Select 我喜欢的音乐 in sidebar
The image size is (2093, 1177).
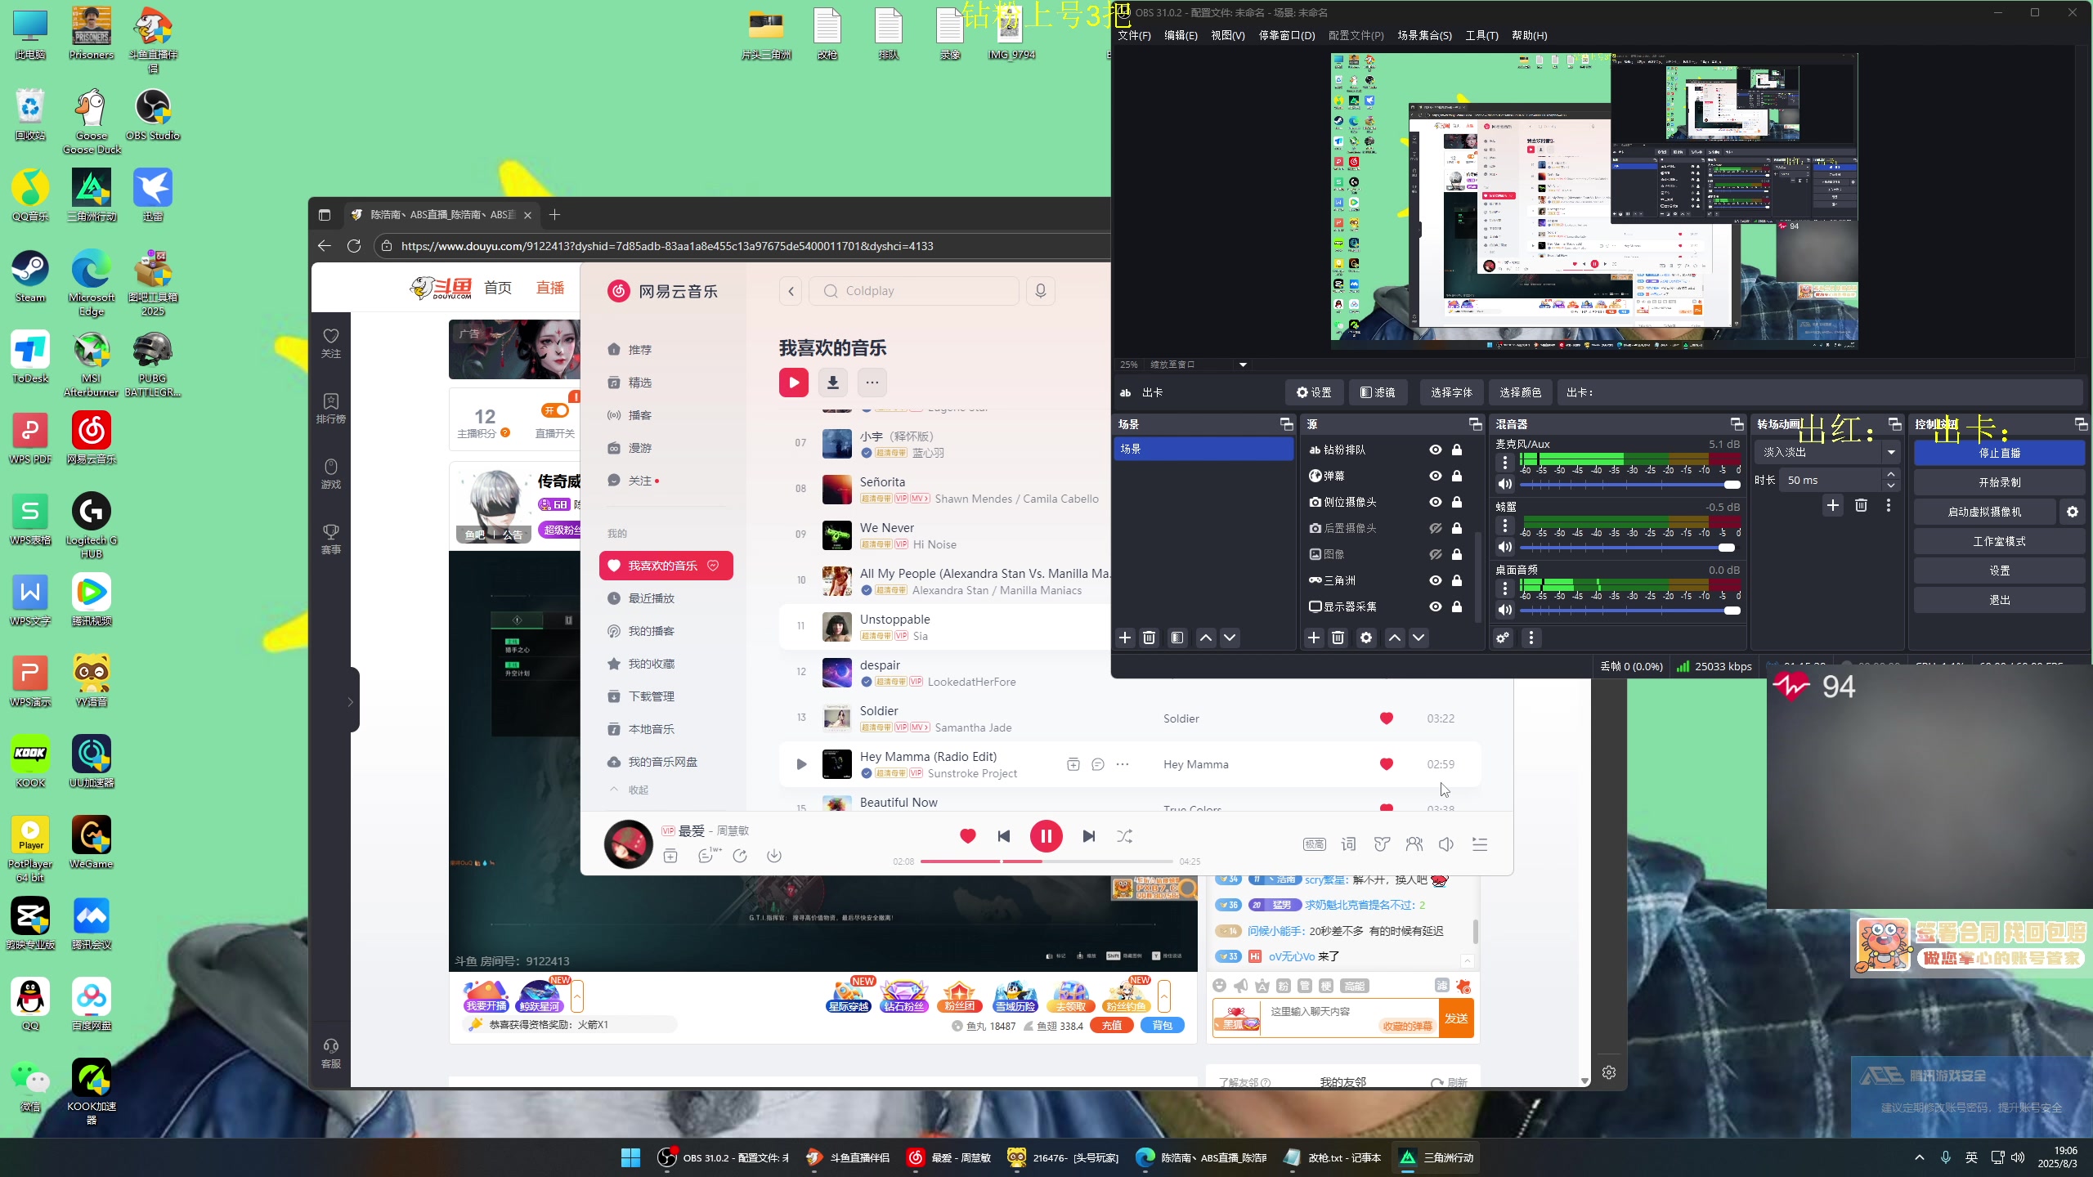tap(666, 566)
